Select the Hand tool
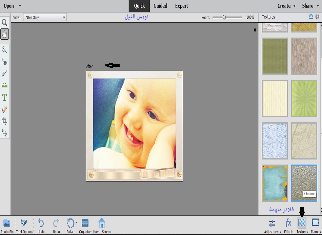The height and width of the screenshot is (235, 322). 5,34
